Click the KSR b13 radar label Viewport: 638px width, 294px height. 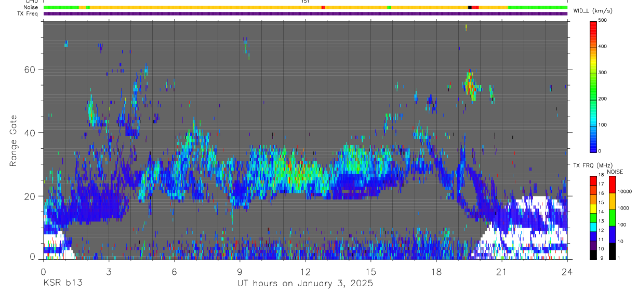click(62, 284)
